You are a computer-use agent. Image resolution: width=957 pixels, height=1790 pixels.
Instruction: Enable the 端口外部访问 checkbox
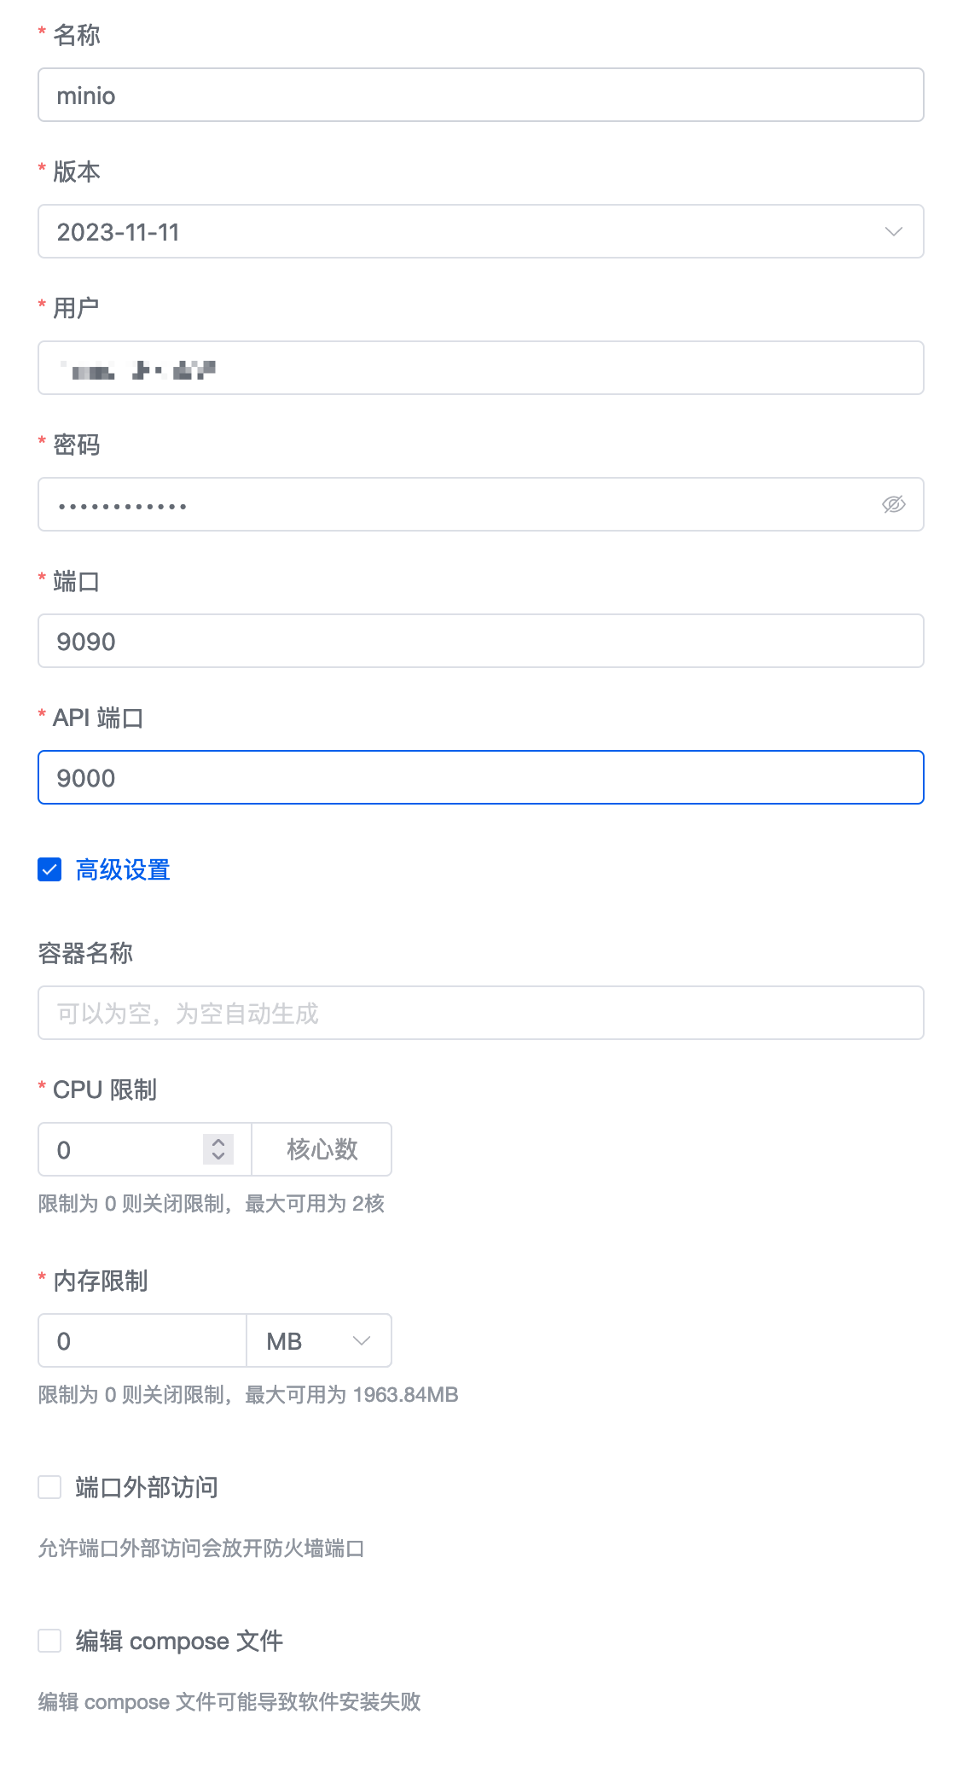(49, 1487)
